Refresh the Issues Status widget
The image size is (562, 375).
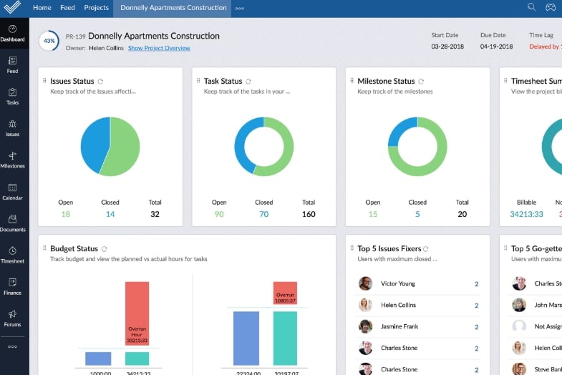tap(101, 82)
